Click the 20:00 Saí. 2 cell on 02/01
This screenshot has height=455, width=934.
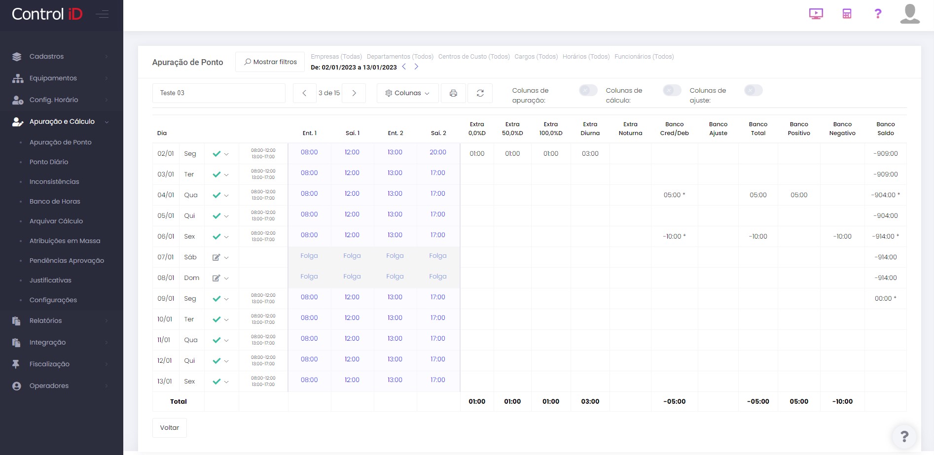coord(438,152)
